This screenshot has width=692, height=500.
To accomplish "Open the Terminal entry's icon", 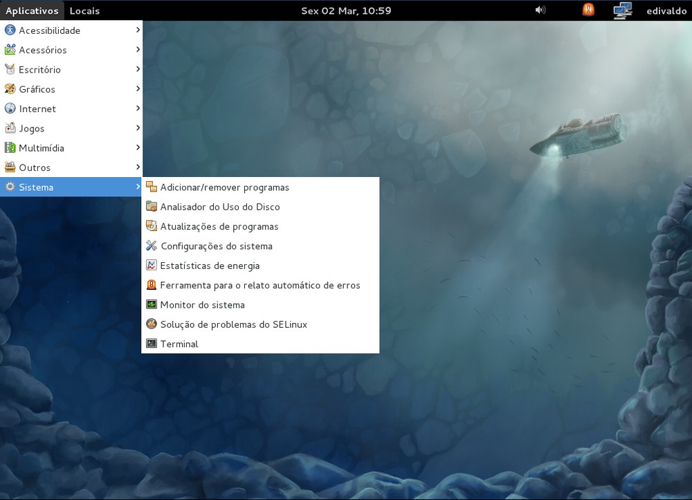I will tap(151, 343).
